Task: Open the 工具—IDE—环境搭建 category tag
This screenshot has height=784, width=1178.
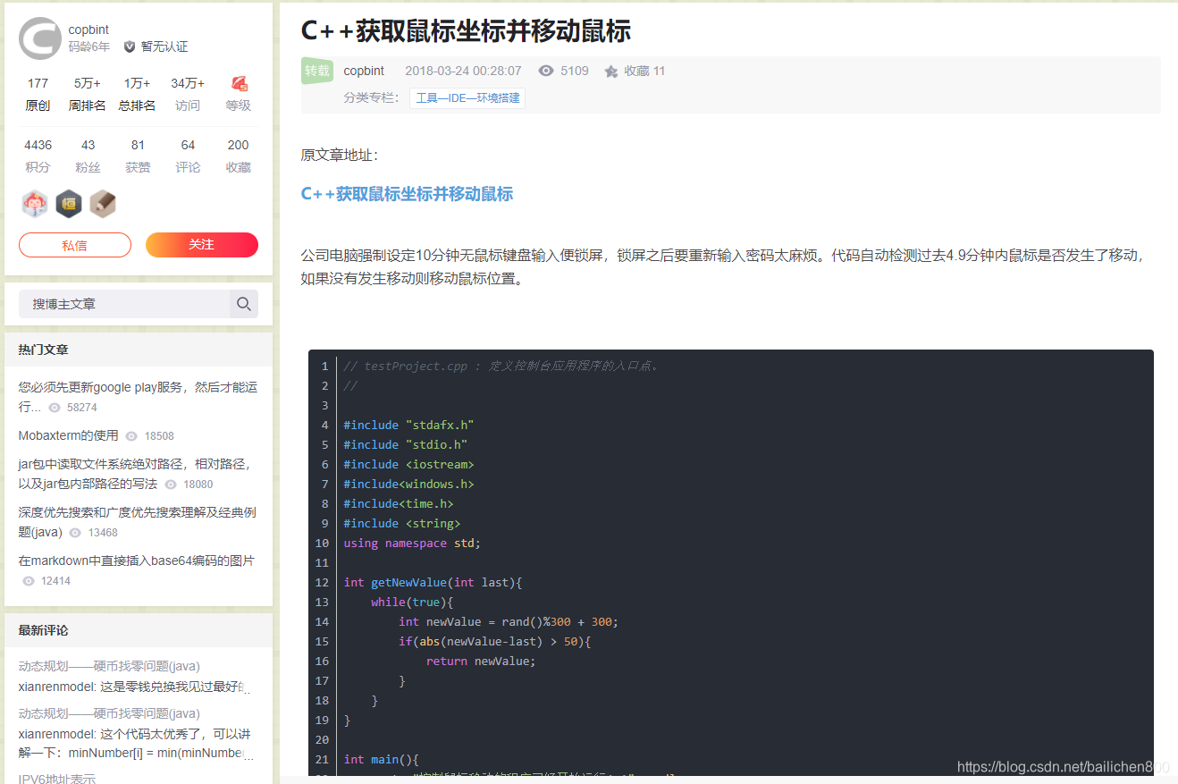Action: pyautogui.click(x=467, y=97)
